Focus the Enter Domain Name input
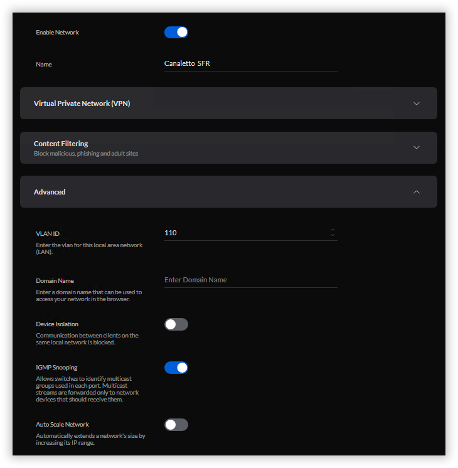This screenshot has width=458, height=468. pyautogui.click(x=250, y=280)
